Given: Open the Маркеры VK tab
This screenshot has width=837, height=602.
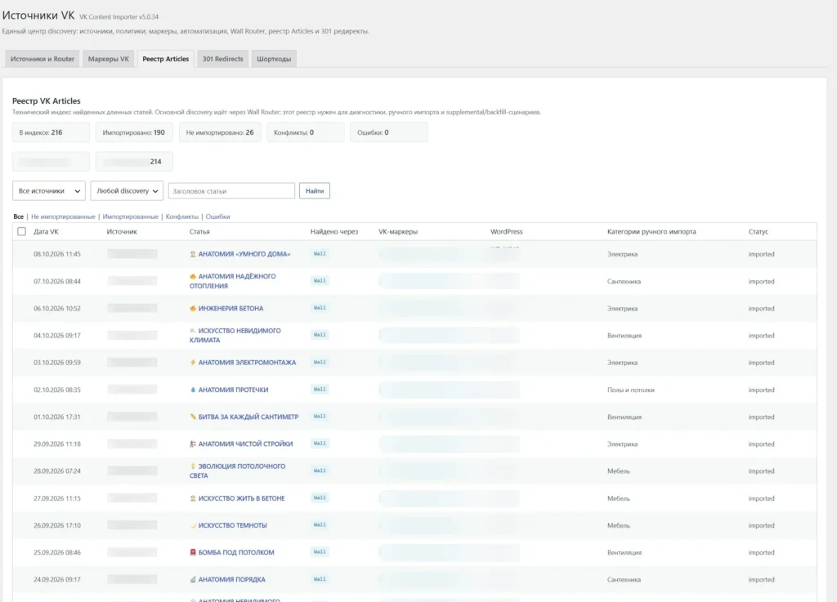Looking at the screenshot, I should tap(109, 59).
